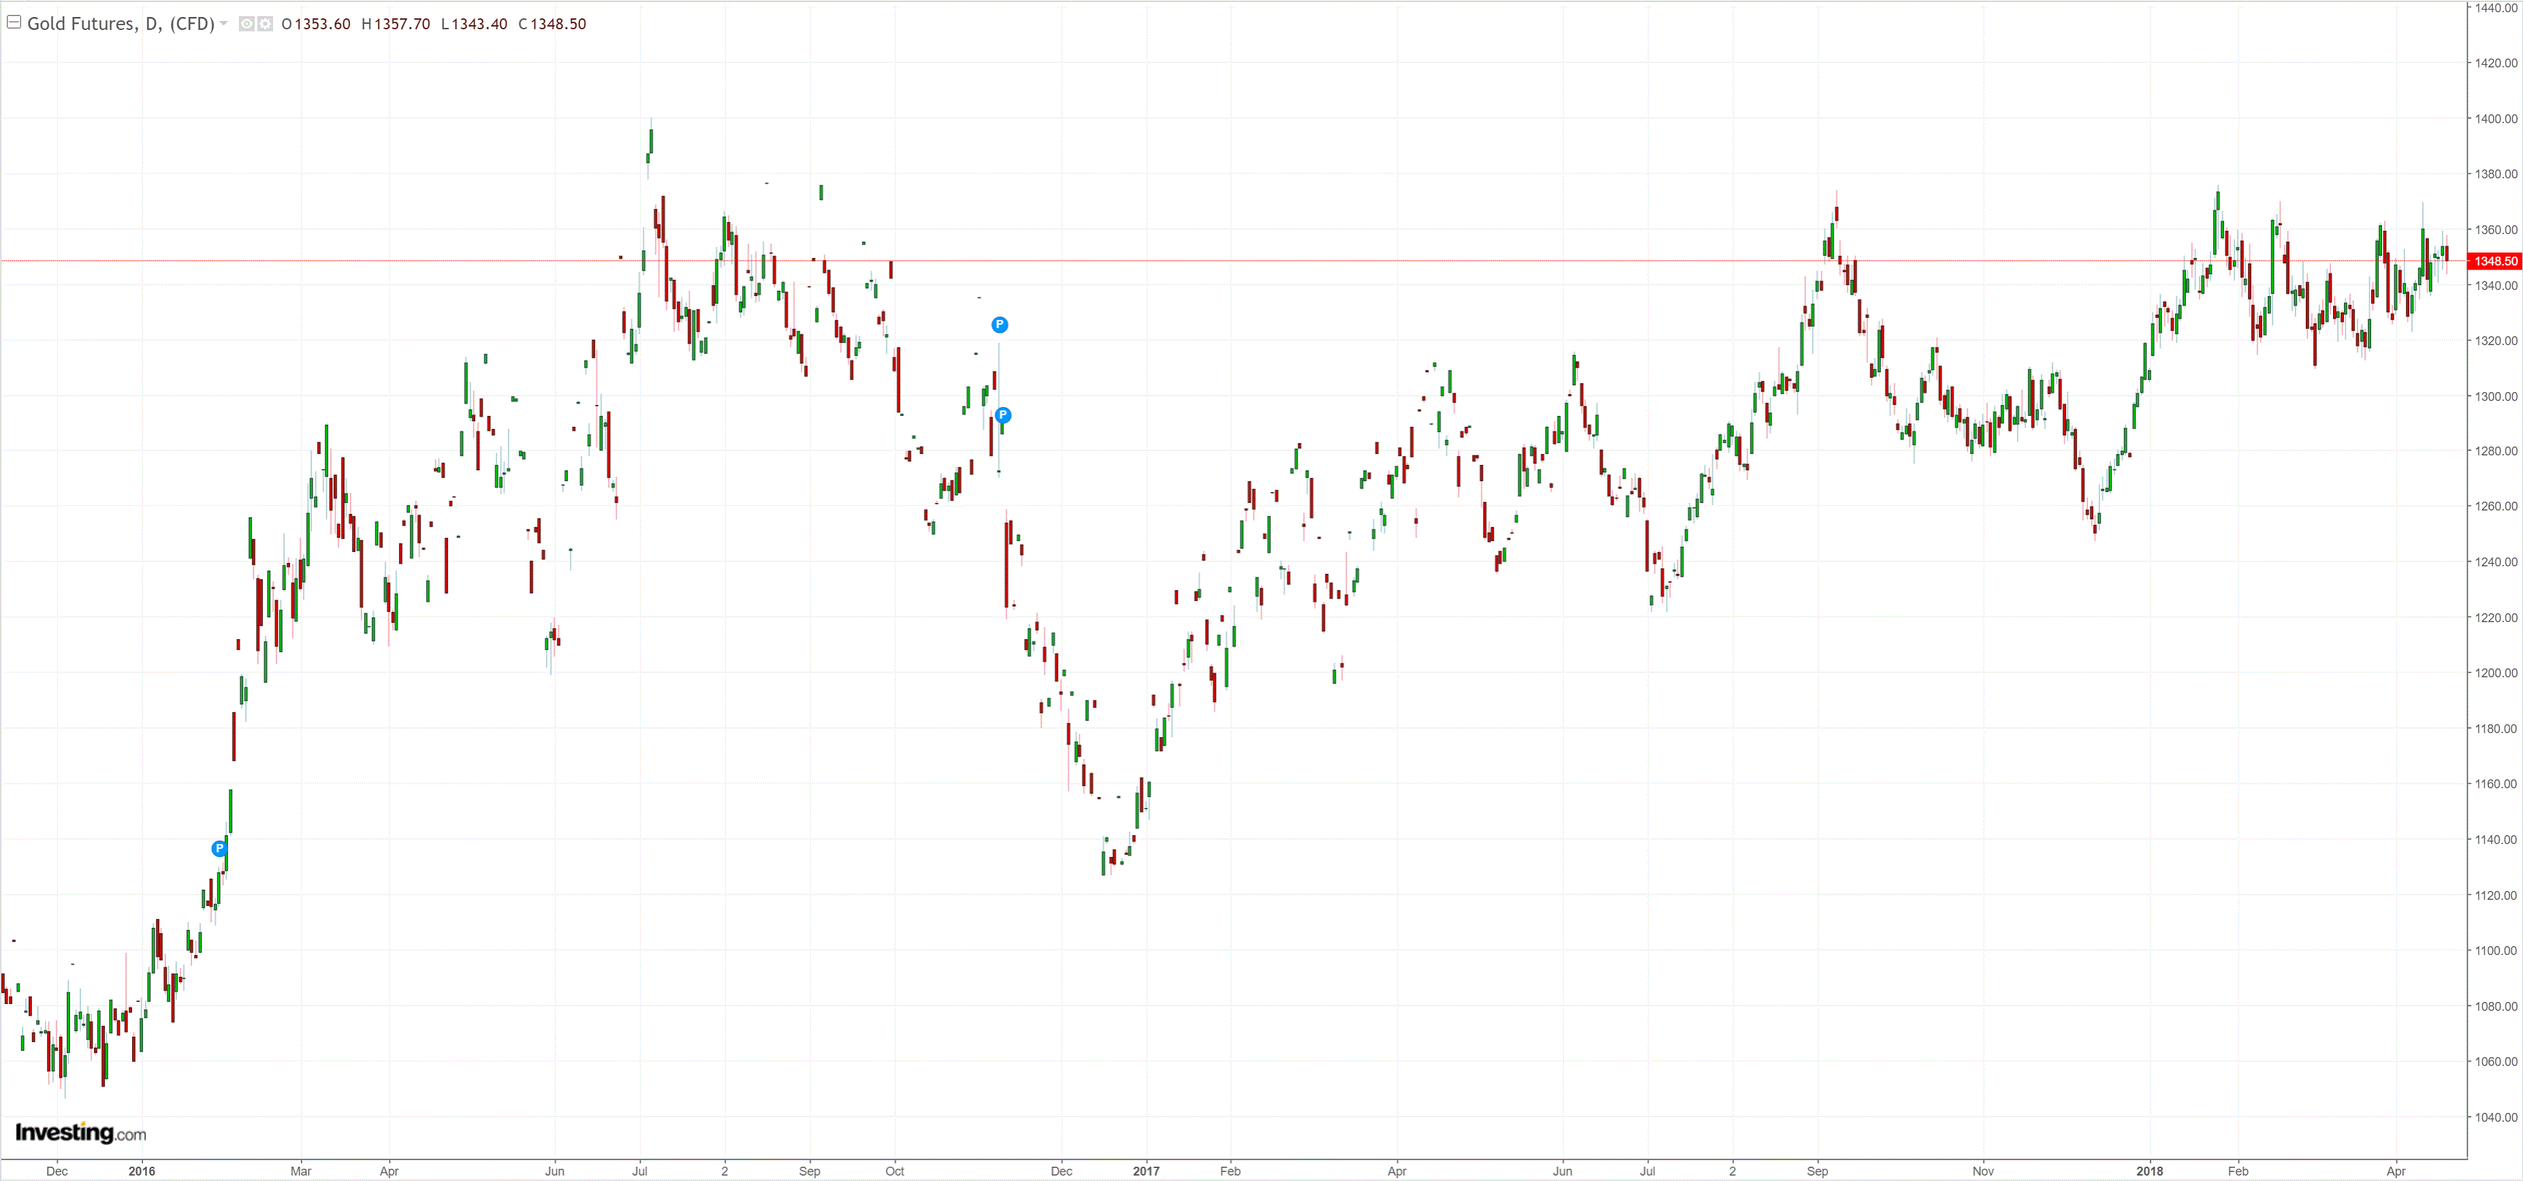
Task: Click the 1400.00 price scale label
Action: point(2496,118)
